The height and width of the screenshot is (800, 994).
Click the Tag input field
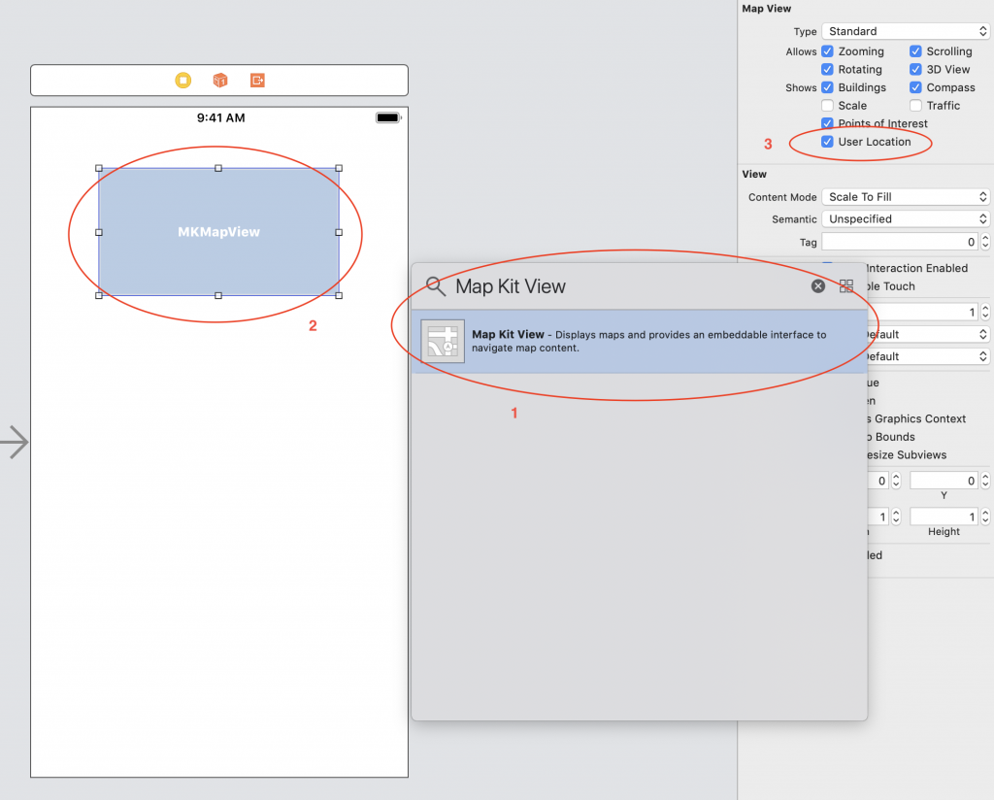[x=900, y=242]
